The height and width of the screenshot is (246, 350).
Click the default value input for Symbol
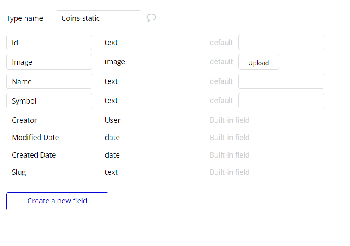pos(281,101)
